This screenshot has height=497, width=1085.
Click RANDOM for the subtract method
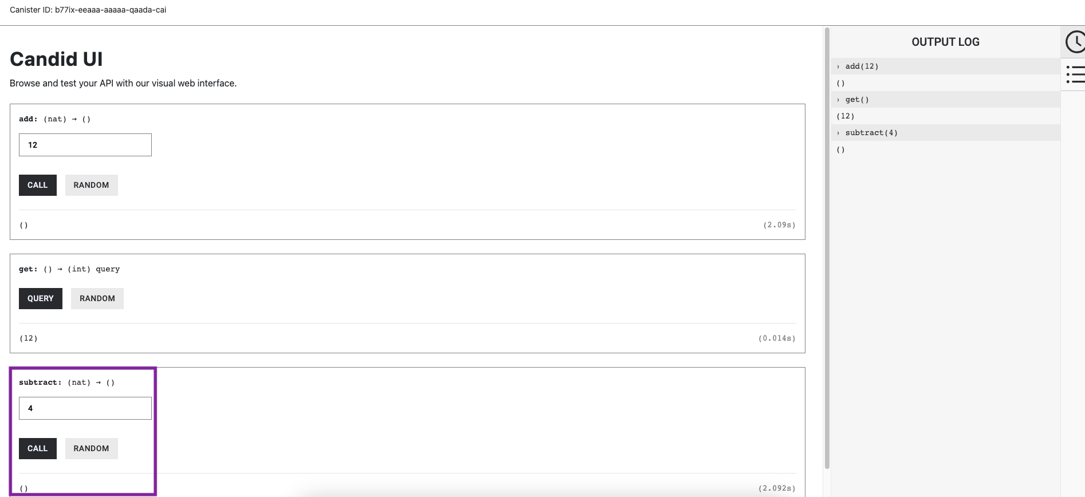tap(91, 448)
